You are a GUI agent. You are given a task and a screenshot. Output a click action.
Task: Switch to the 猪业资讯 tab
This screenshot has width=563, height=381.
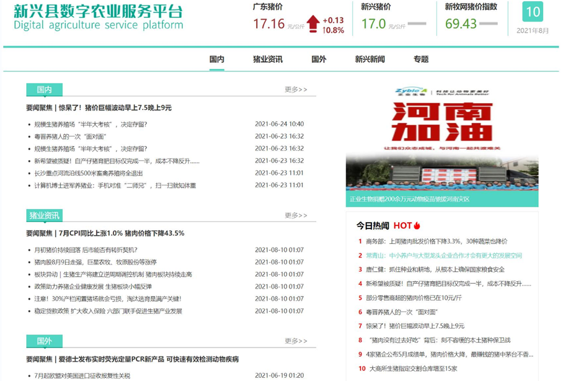(267, 60)
